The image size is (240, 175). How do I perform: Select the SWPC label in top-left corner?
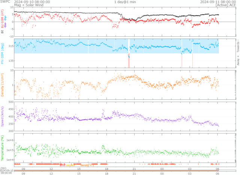(x=6, y=2)
